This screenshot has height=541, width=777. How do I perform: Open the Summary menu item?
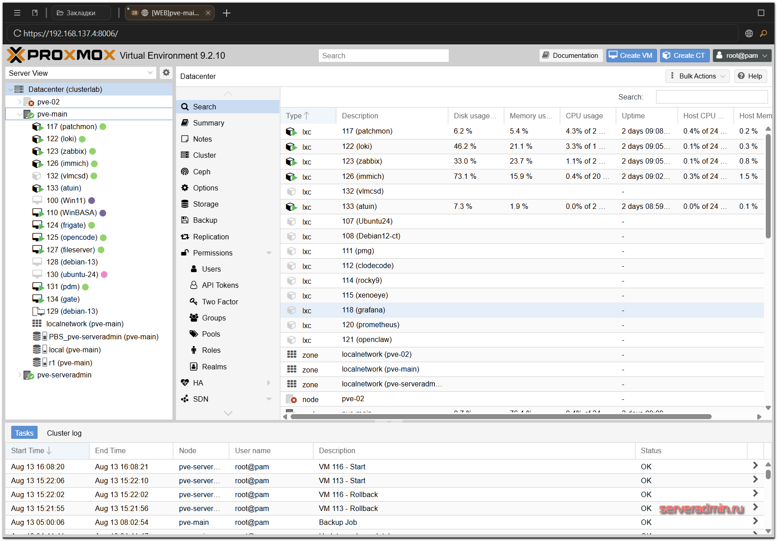coord(228,123)
